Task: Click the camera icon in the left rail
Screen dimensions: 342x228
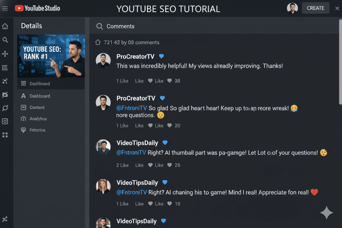Action: tap(5, 94)
